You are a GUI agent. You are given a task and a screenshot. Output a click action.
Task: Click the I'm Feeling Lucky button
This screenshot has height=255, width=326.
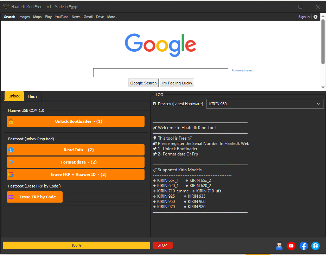click(x=177, y=83)
